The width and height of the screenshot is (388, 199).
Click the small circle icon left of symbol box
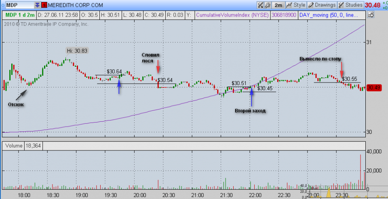tap(4, 5)
